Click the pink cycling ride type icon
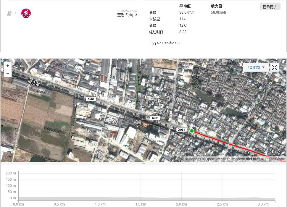This screenshot has width=287, height=207. pos(26,13)
